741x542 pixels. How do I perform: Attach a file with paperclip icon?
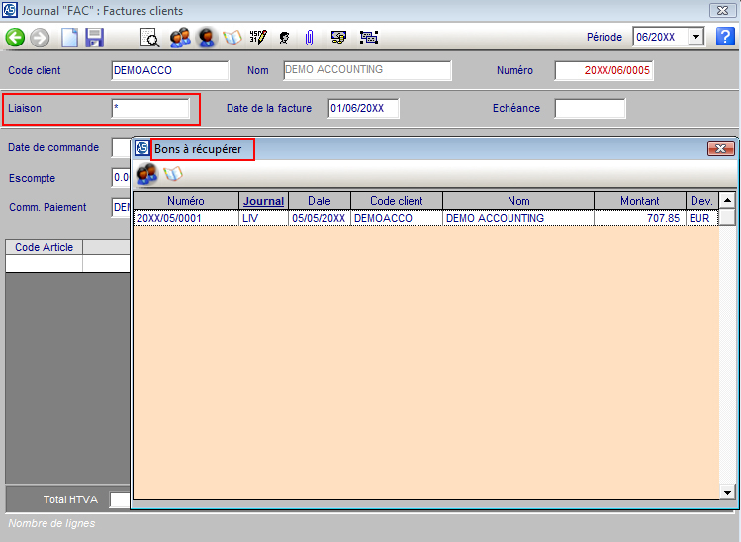309,38
